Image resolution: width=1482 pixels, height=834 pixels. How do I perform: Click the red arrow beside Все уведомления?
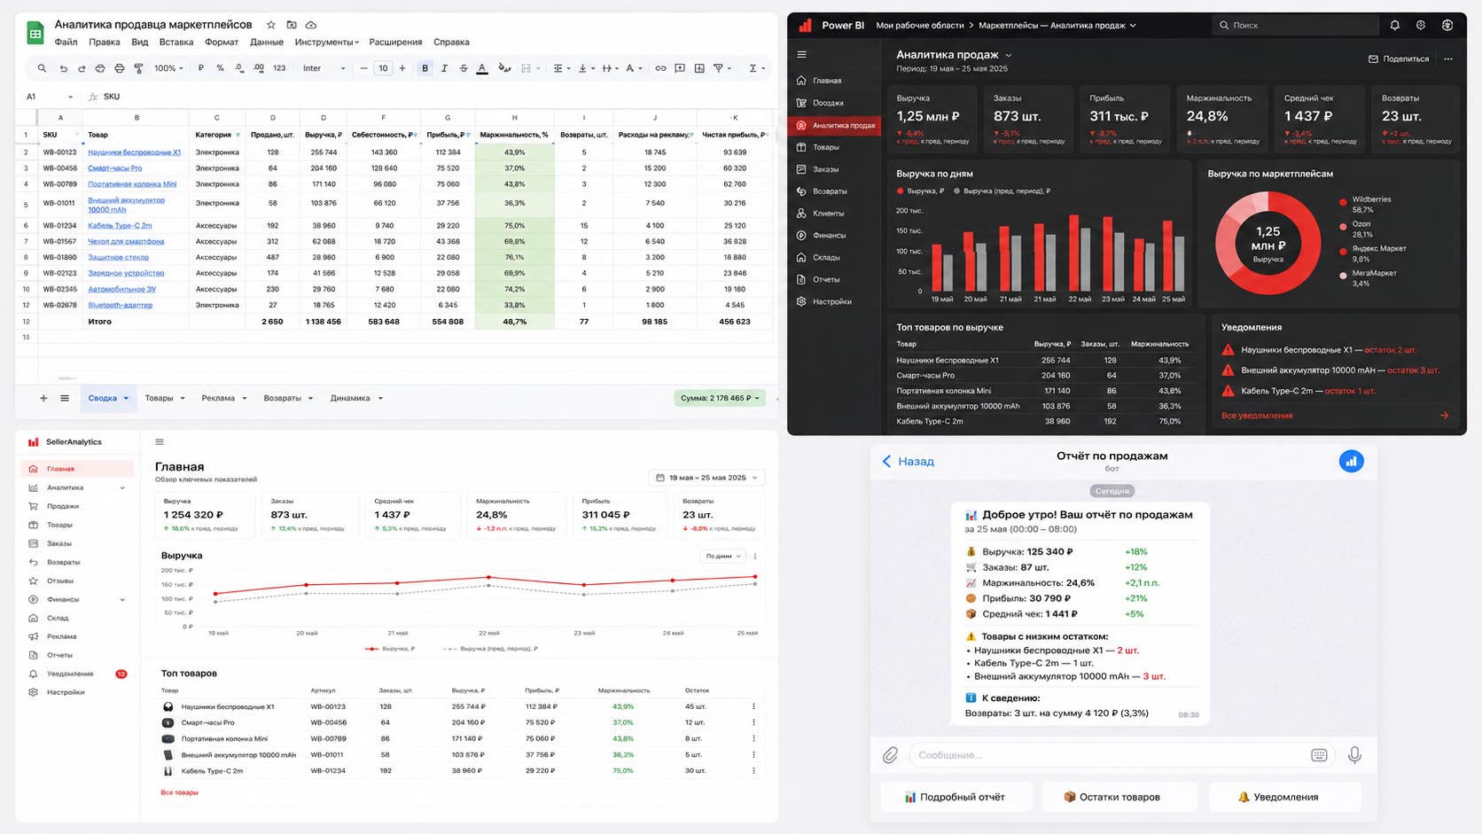point(1445,416)
